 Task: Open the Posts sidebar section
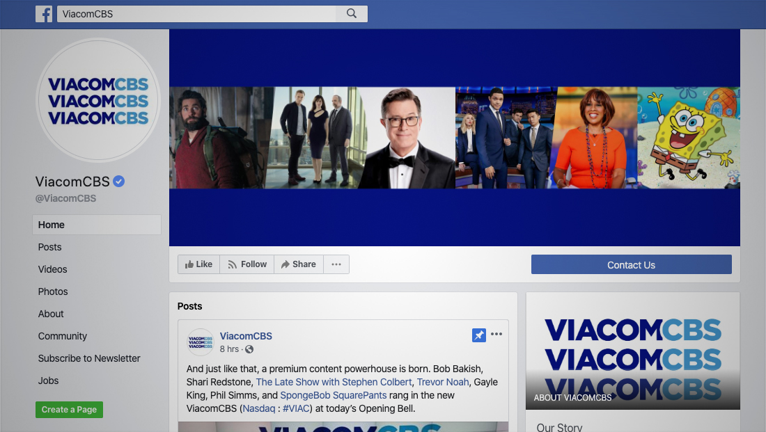coord(50,247)
